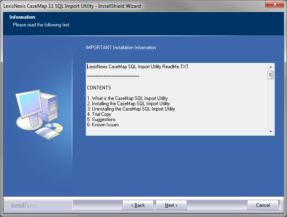
Task: Click line '2. Installing the CaseMap SQL Import Utility'
Action: pos(128,104)
